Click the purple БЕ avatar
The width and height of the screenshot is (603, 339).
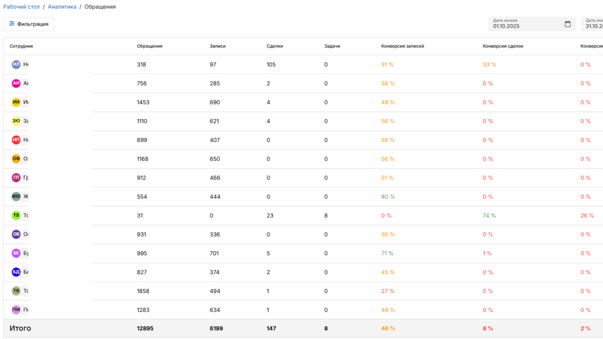tap(16, 253)
